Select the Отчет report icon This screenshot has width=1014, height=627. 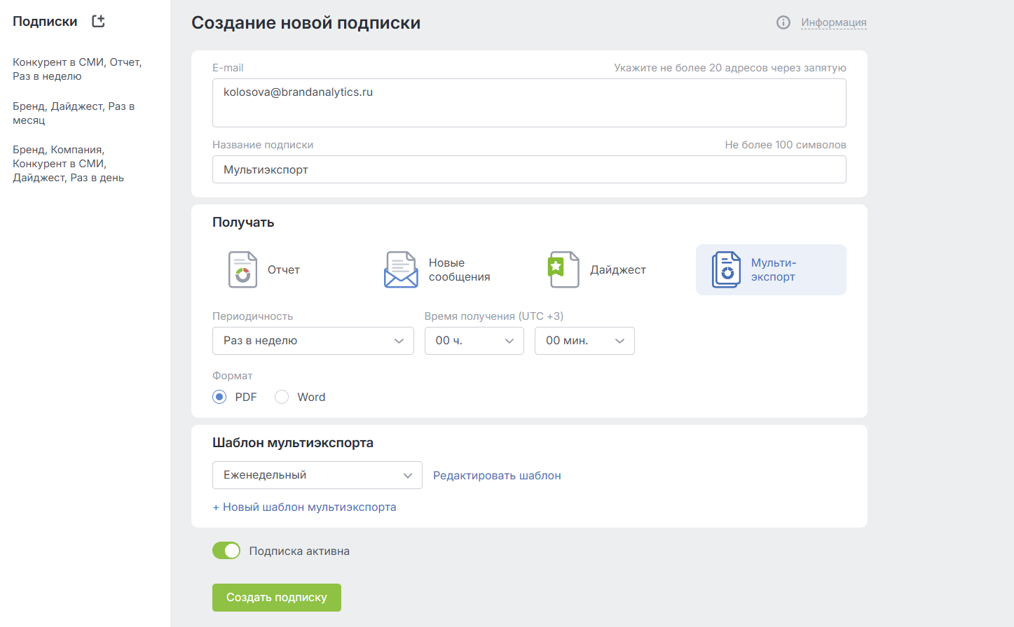[242, 269]
